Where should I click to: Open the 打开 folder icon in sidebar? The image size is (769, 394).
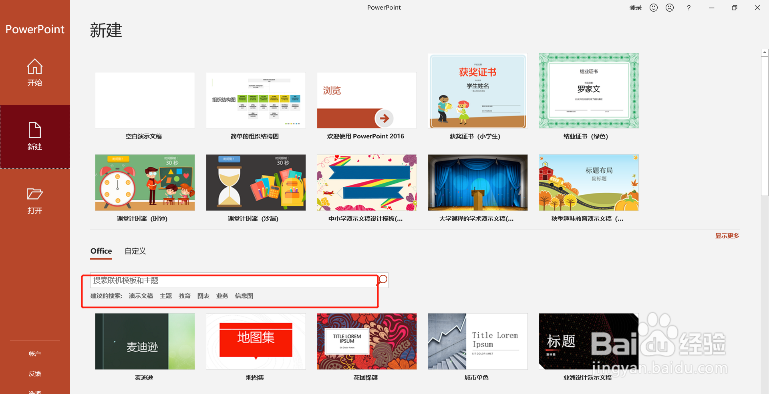pyautogui.click(x=35, y=194)
